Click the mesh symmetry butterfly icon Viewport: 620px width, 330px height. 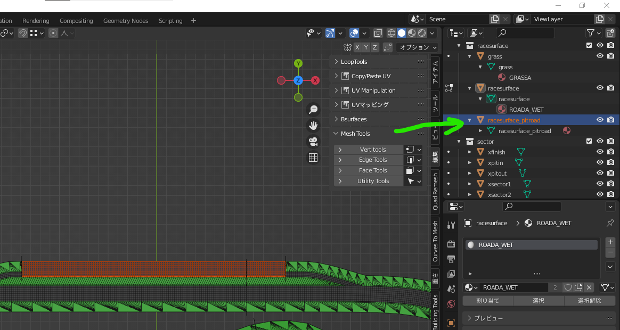(347, 47)
